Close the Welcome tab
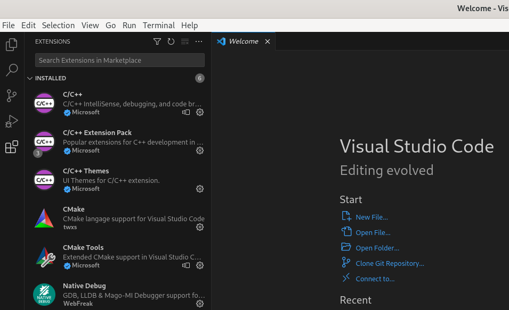This screenshot has width=509, height=310. pyautogui.click(x=268, y=41)
